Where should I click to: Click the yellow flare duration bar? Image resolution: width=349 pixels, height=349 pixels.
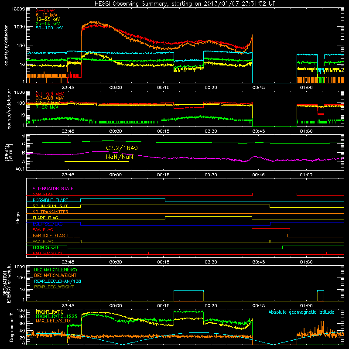(x=96, y=161)
